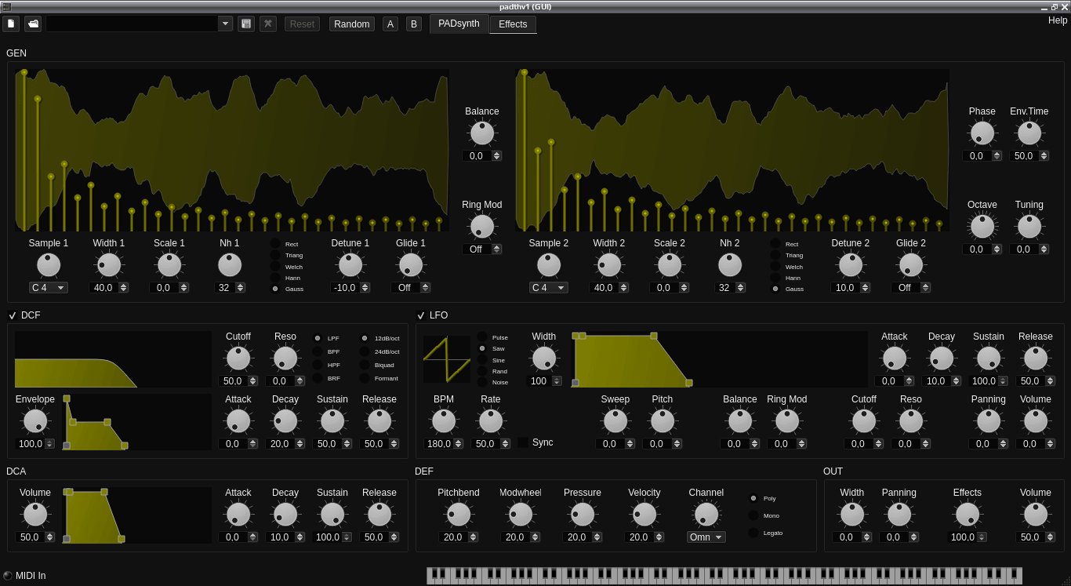Click the Phase knob
Viewport: 1071px width, 586px height.
point(982,133)
